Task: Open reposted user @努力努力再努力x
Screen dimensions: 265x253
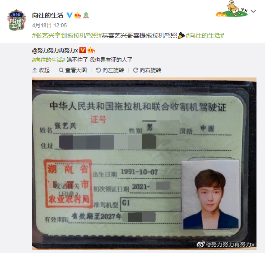Action: click(55, 51)
